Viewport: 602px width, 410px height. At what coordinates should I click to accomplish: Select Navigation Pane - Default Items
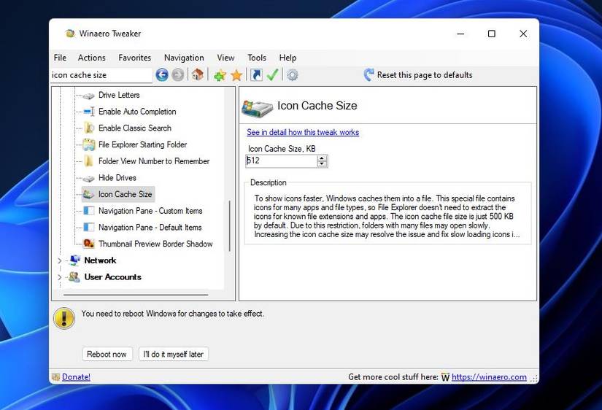click(150, 227)
